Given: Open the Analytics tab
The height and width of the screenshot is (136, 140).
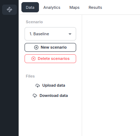Looking at the screenshot, I should pos(52,7).
